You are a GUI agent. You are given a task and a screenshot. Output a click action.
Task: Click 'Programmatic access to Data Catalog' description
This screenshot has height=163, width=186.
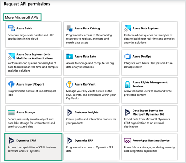pos(89,39)
